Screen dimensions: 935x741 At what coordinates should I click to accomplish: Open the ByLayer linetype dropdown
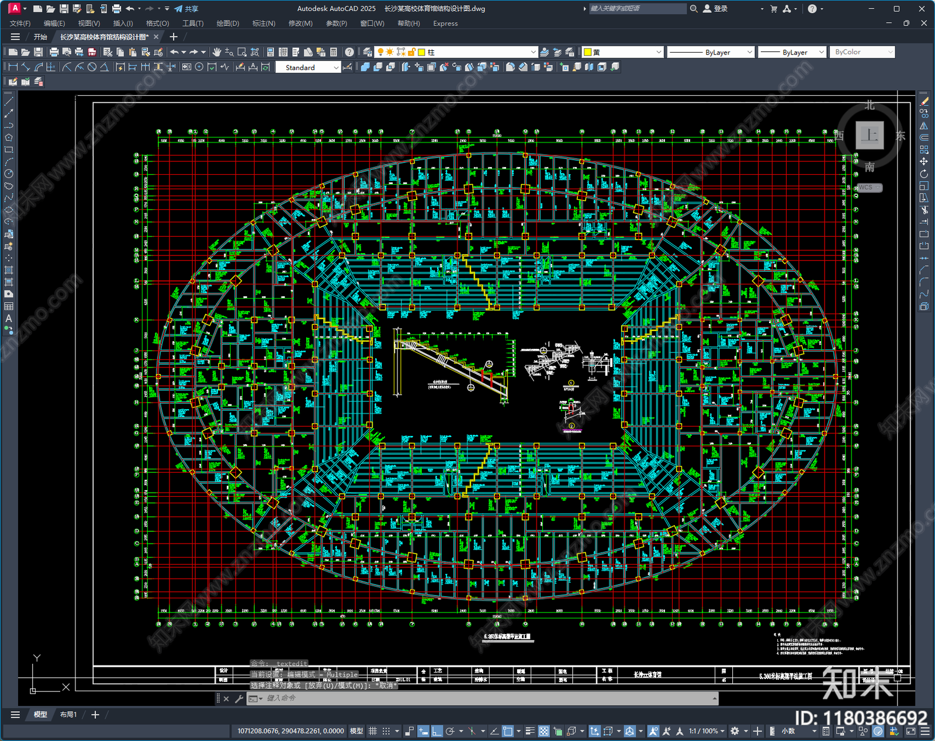tap(711, 52)
